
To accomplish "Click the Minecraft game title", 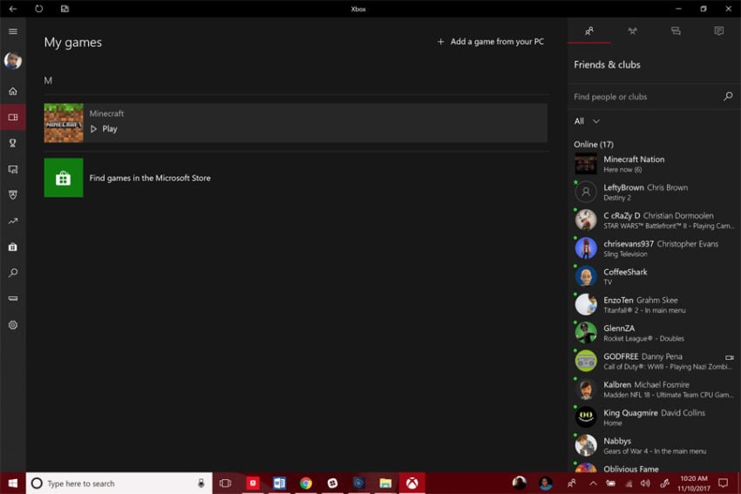I will click(107, 113).
